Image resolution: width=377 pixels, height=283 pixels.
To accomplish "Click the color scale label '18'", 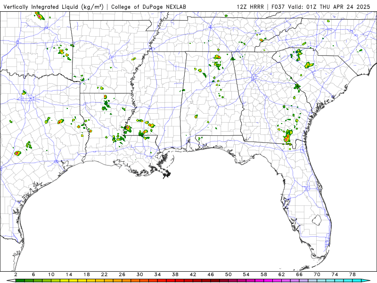I will coord(87,275).
